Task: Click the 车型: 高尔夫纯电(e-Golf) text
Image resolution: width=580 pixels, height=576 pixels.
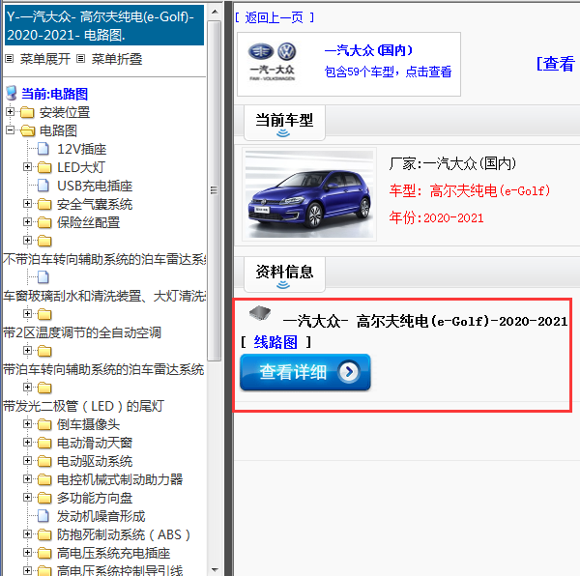Action: point(470,190)
